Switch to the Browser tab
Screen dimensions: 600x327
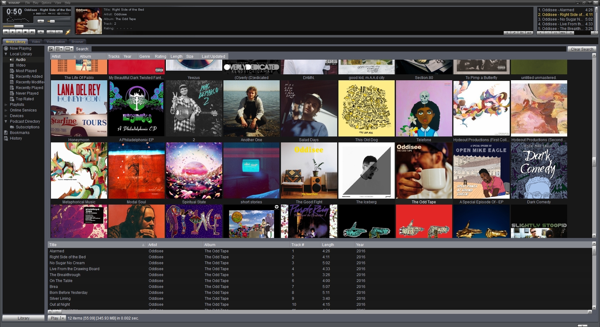pyautogui.click(x=77, y=42)
